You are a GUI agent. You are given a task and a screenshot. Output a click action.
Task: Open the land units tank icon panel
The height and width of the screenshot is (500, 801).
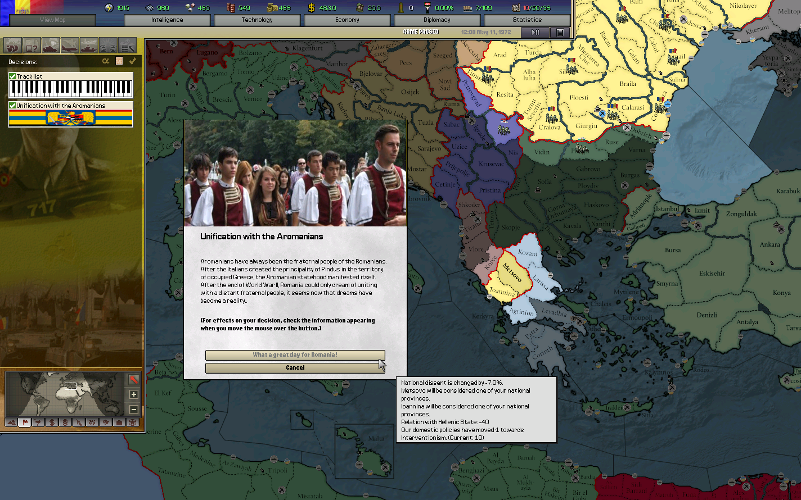[x=51, y=45]
